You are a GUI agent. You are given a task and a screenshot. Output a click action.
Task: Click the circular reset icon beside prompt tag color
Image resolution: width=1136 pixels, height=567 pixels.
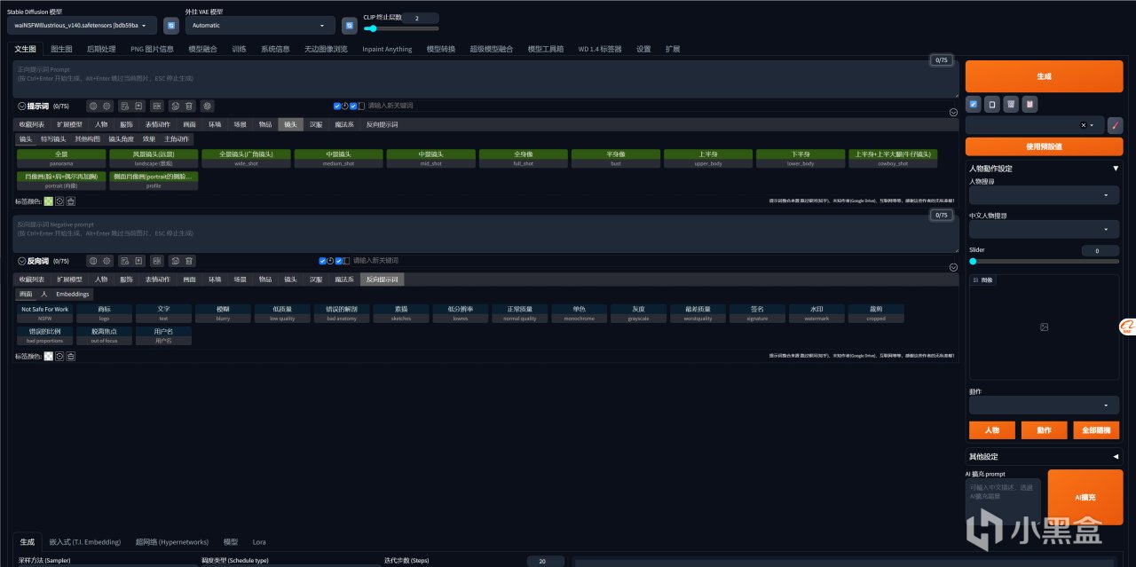(x=59, y=201)
